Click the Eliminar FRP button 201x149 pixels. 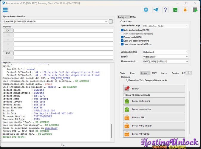154,117
